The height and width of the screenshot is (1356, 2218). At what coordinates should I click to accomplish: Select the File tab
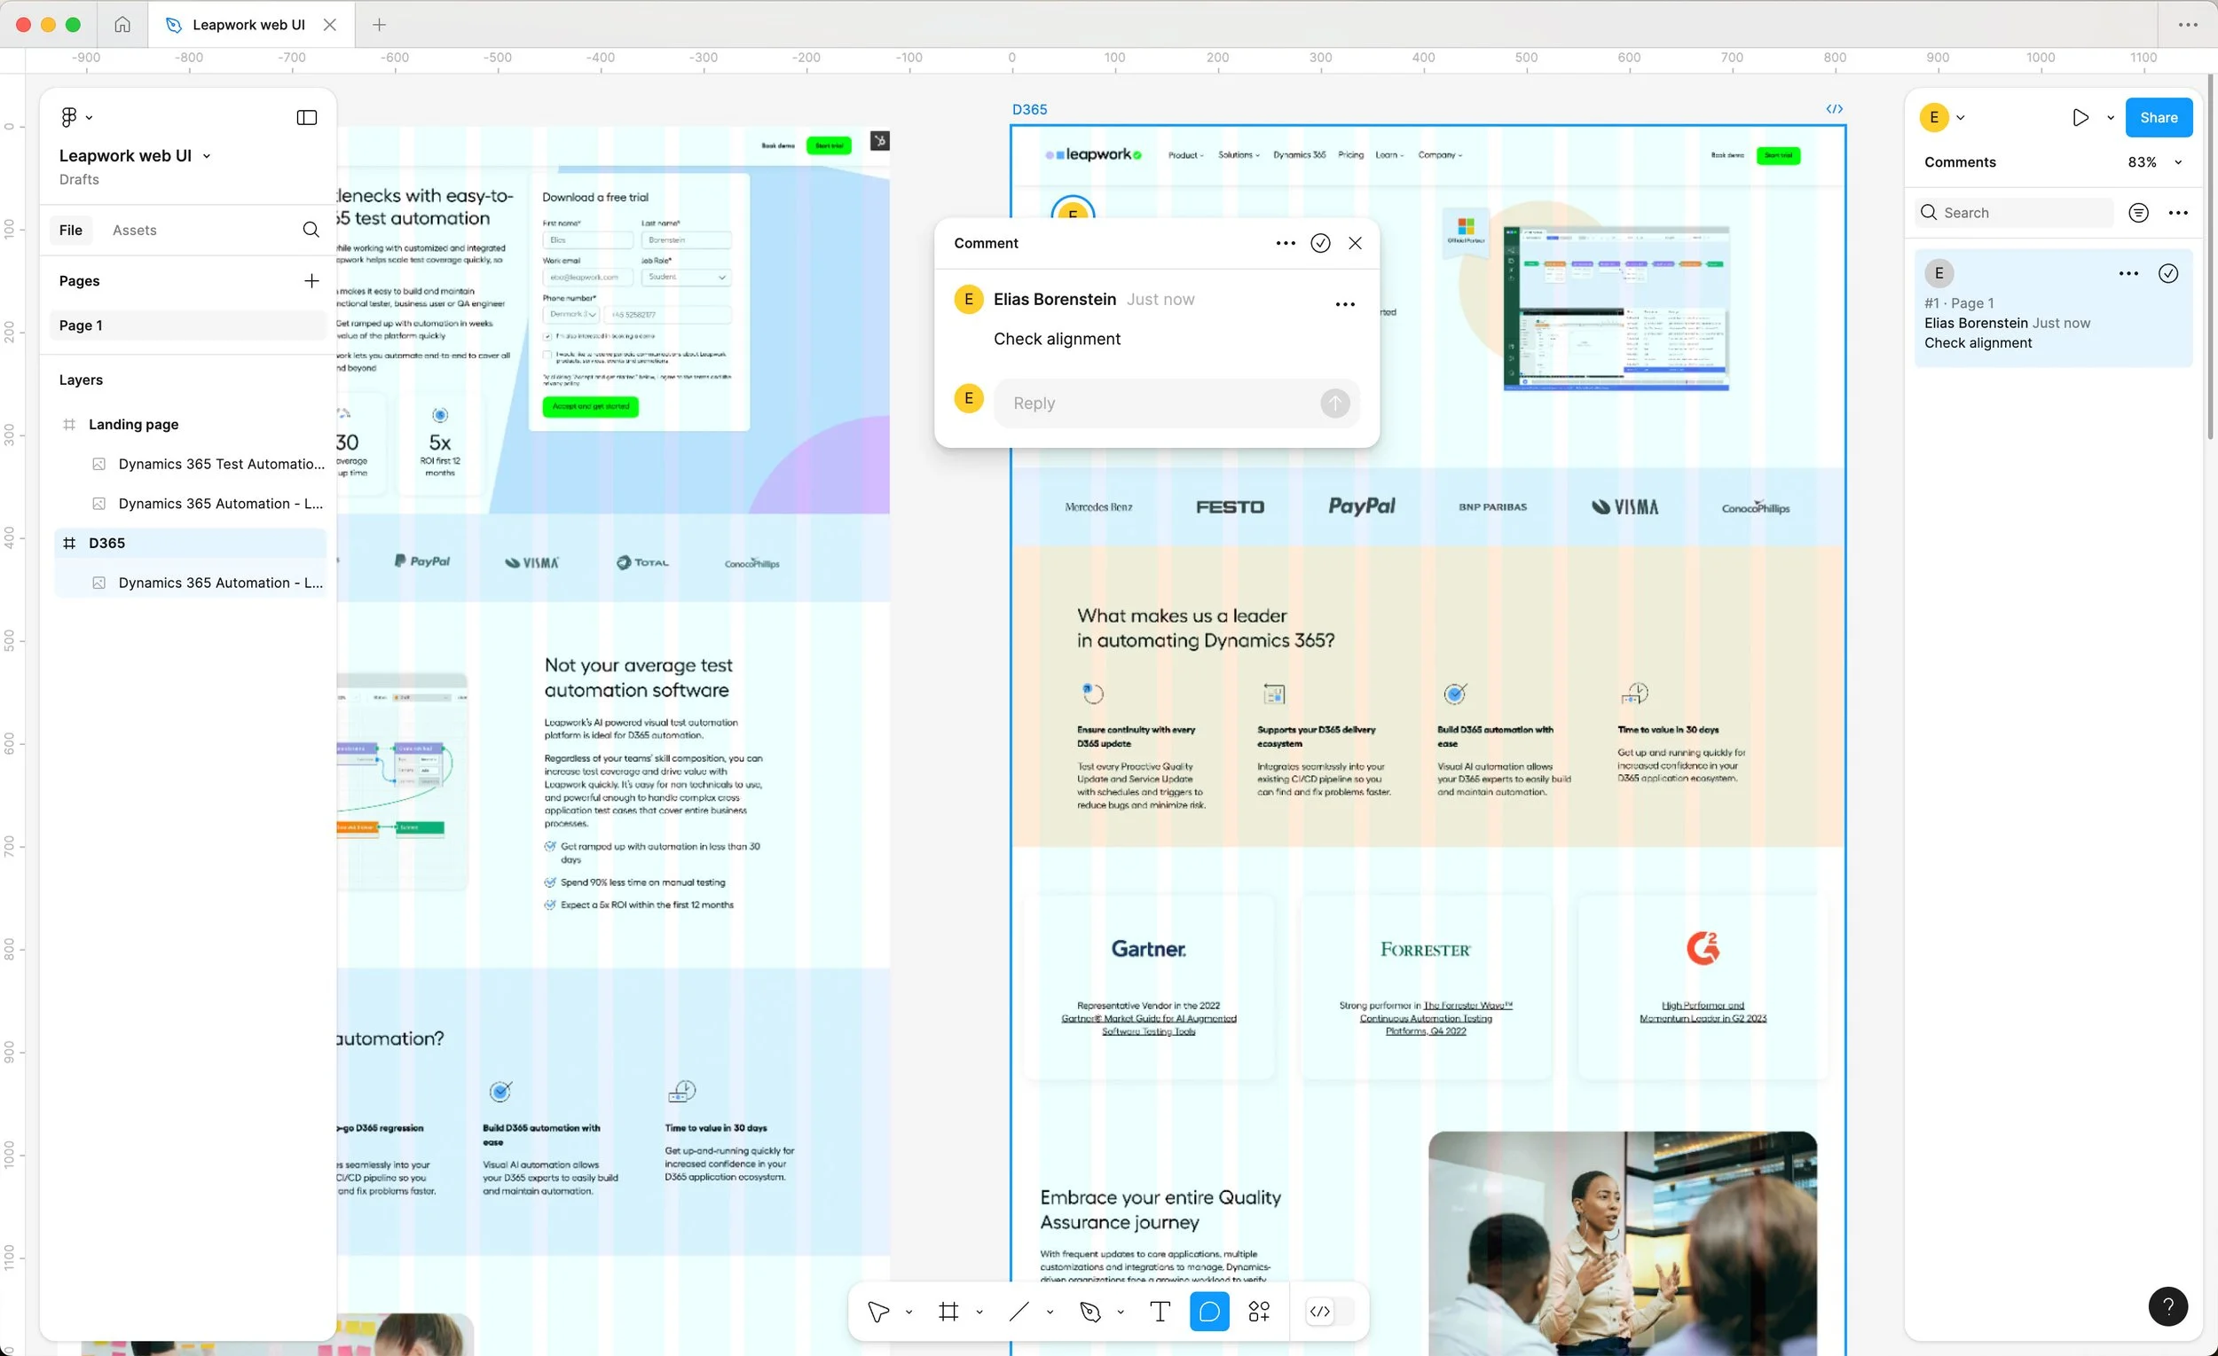click(x=70, y=230)
